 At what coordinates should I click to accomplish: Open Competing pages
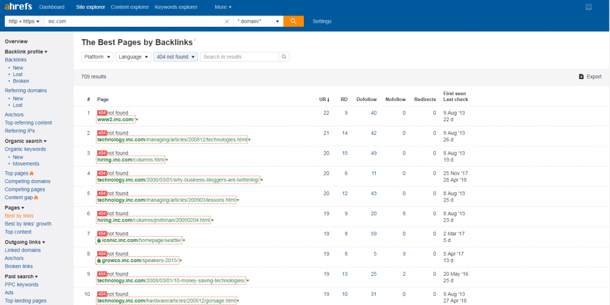(25, 190)
